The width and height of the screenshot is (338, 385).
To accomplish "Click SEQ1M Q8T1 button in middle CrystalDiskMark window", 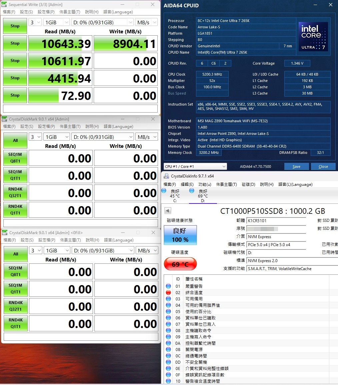I will pos(15,158).
